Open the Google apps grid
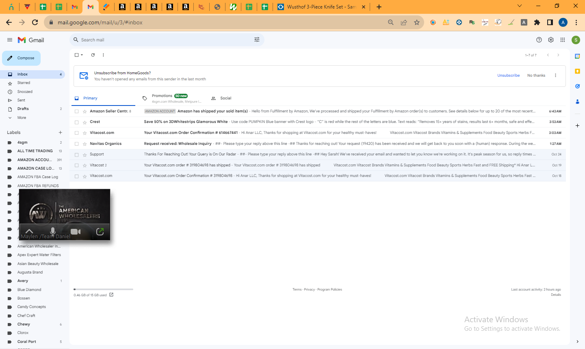The width and height of the screenshot is (585, 349). pyautogui.click(x=563, y=40)
